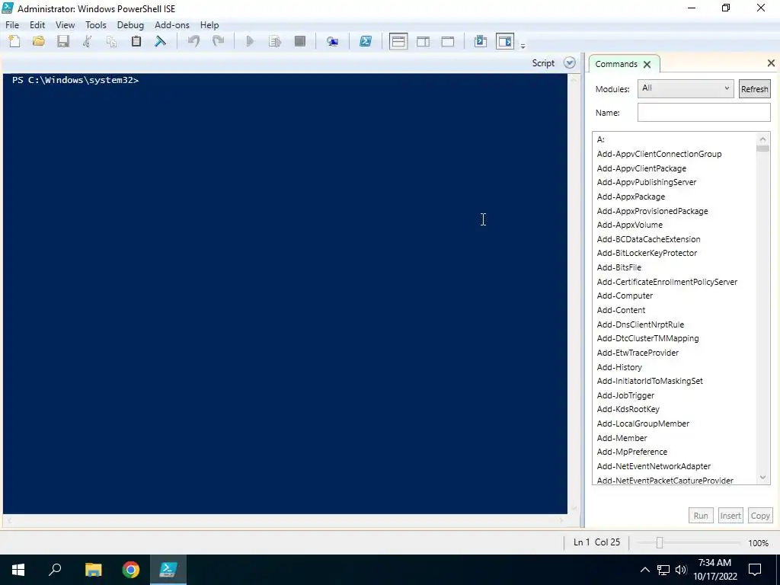
Task: Open the Help menu
Action: (x=209, y=25)
